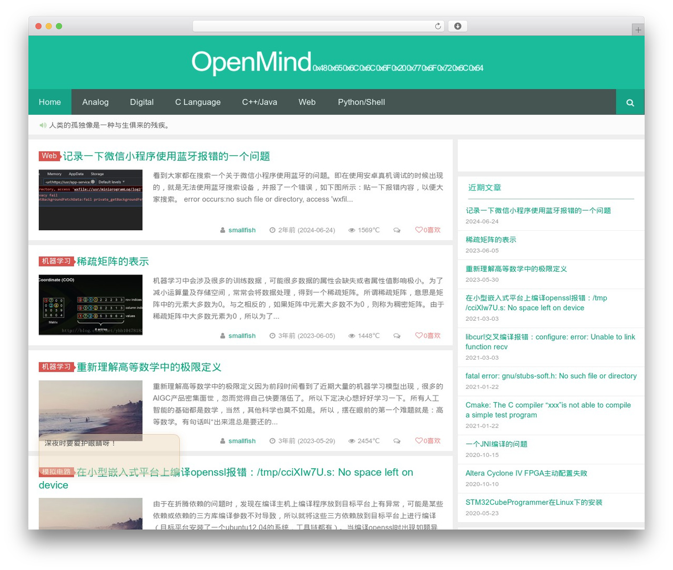The width and height of the screenshot is (673, 570).
Task: Open the sparse matrix COO thumbnail
Action: 90,305
